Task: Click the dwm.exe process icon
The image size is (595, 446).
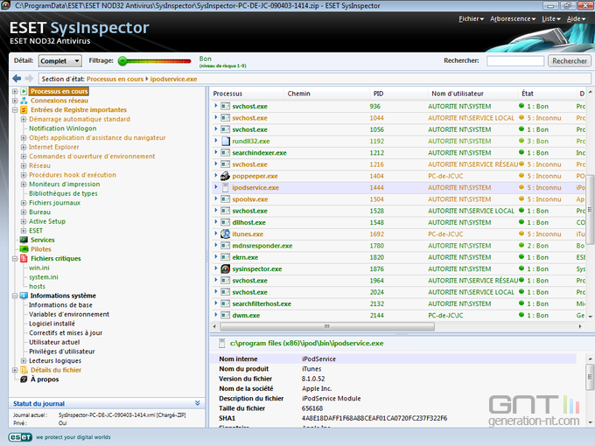Action: coord(226,315)
